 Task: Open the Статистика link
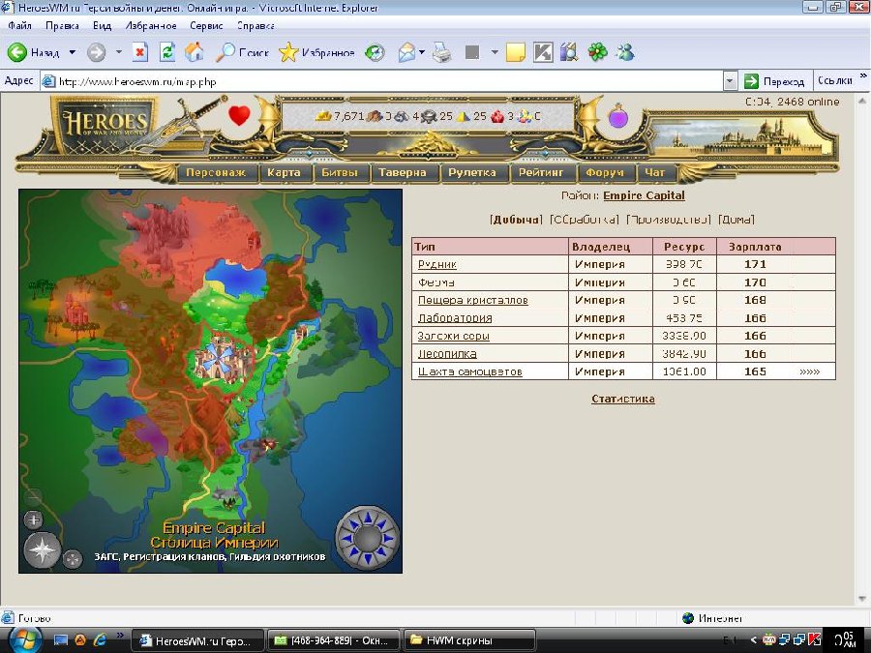pos(622,399)
